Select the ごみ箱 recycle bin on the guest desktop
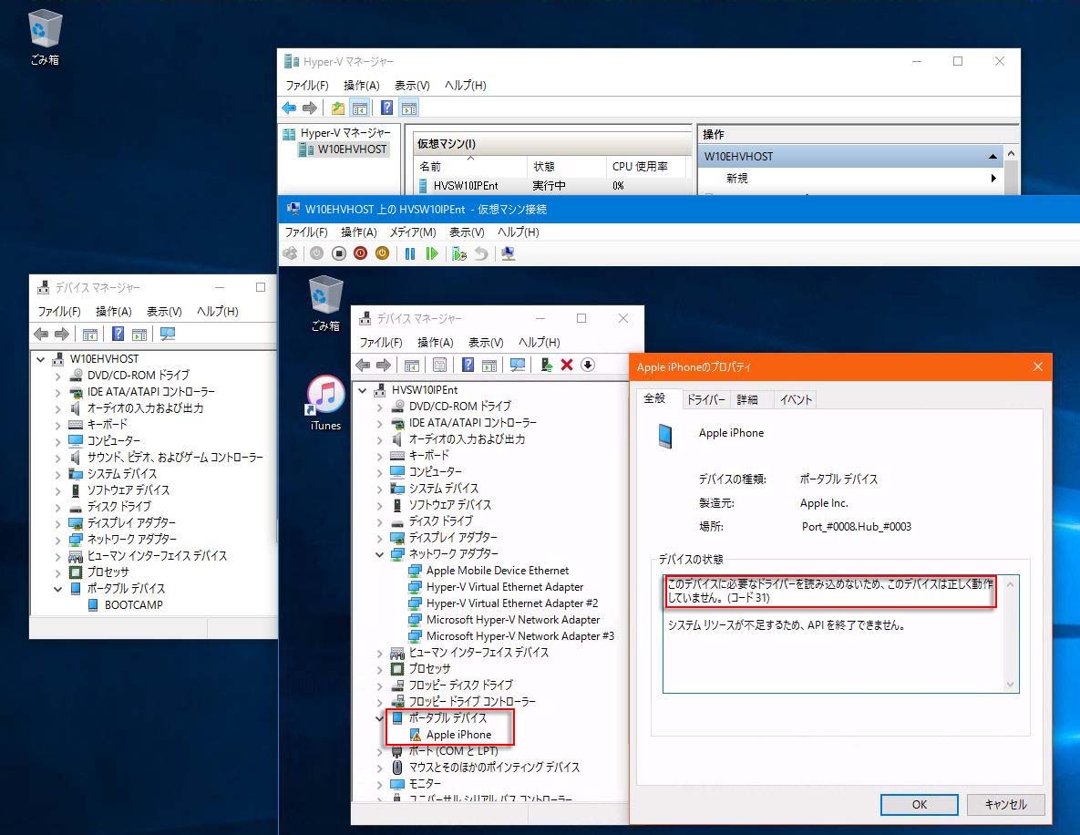Viewport: 1080px width, 835px height. (x=325, y=304)
